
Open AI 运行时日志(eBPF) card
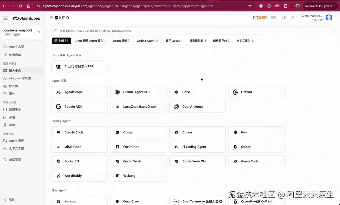click(x=80, y=67)
